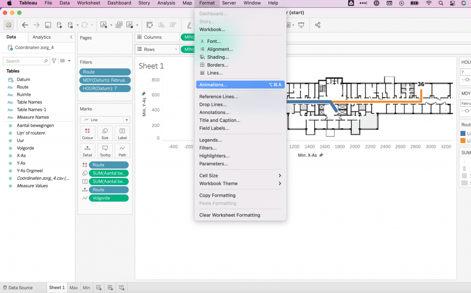471x293 pixels.
Task: Open the Data Source tab
Action: (x=17, y=287)
